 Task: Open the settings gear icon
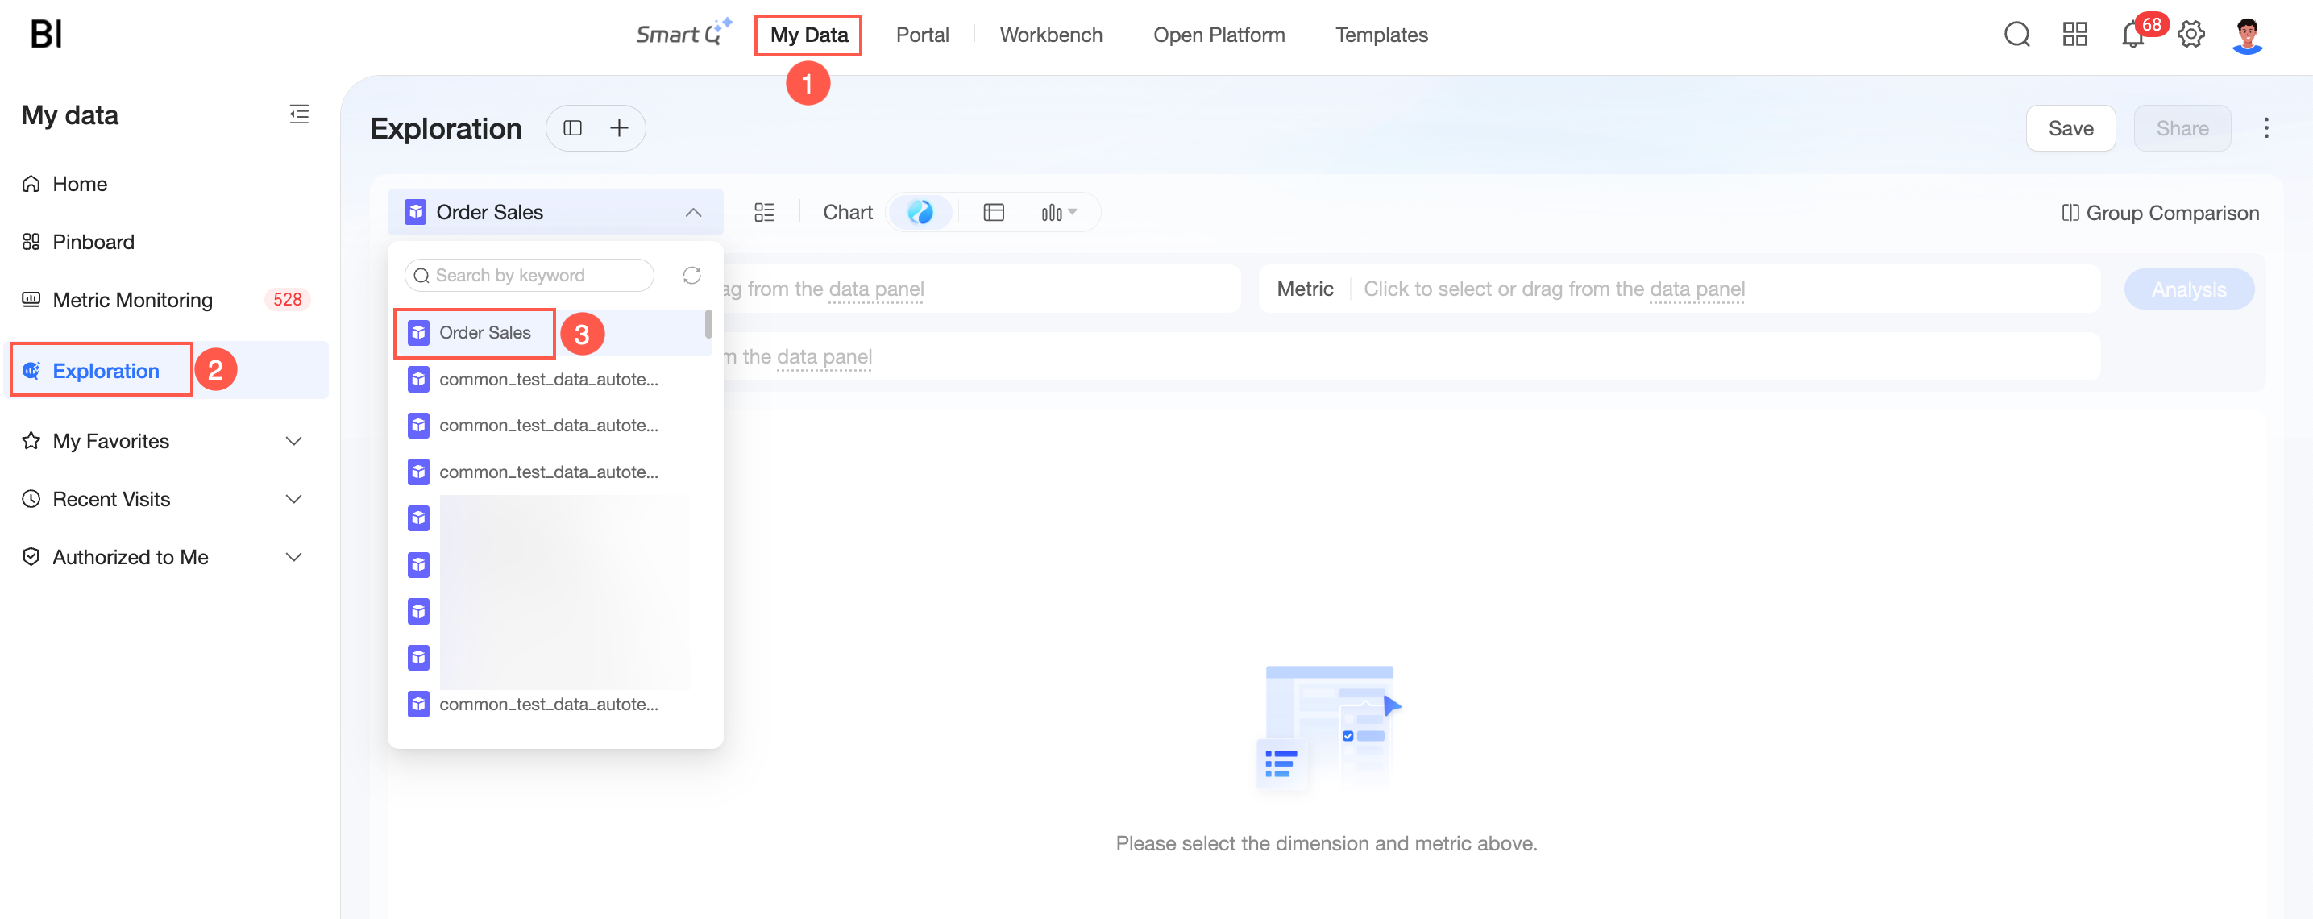(x=2190, y=34)
